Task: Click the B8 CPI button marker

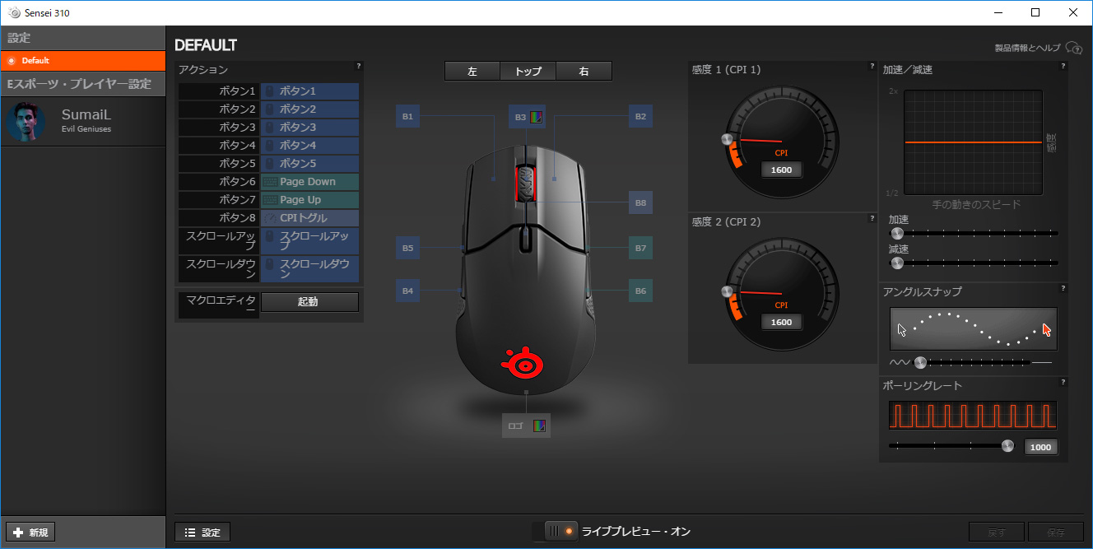Action: tap(640, 202)
